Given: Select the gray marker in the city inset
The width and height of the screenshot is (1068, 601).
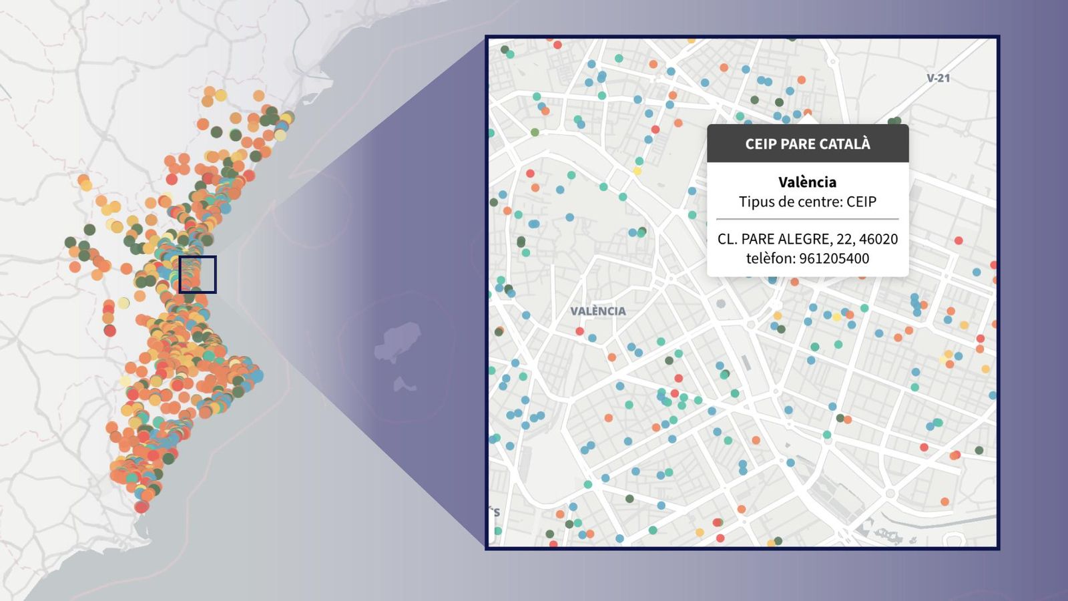Looking at the screenshot, I should click(x=721, y=304).
